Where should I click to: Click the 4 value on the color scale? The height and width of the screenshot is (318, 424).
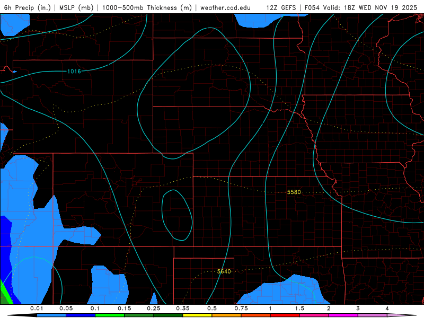pos(387,308)
